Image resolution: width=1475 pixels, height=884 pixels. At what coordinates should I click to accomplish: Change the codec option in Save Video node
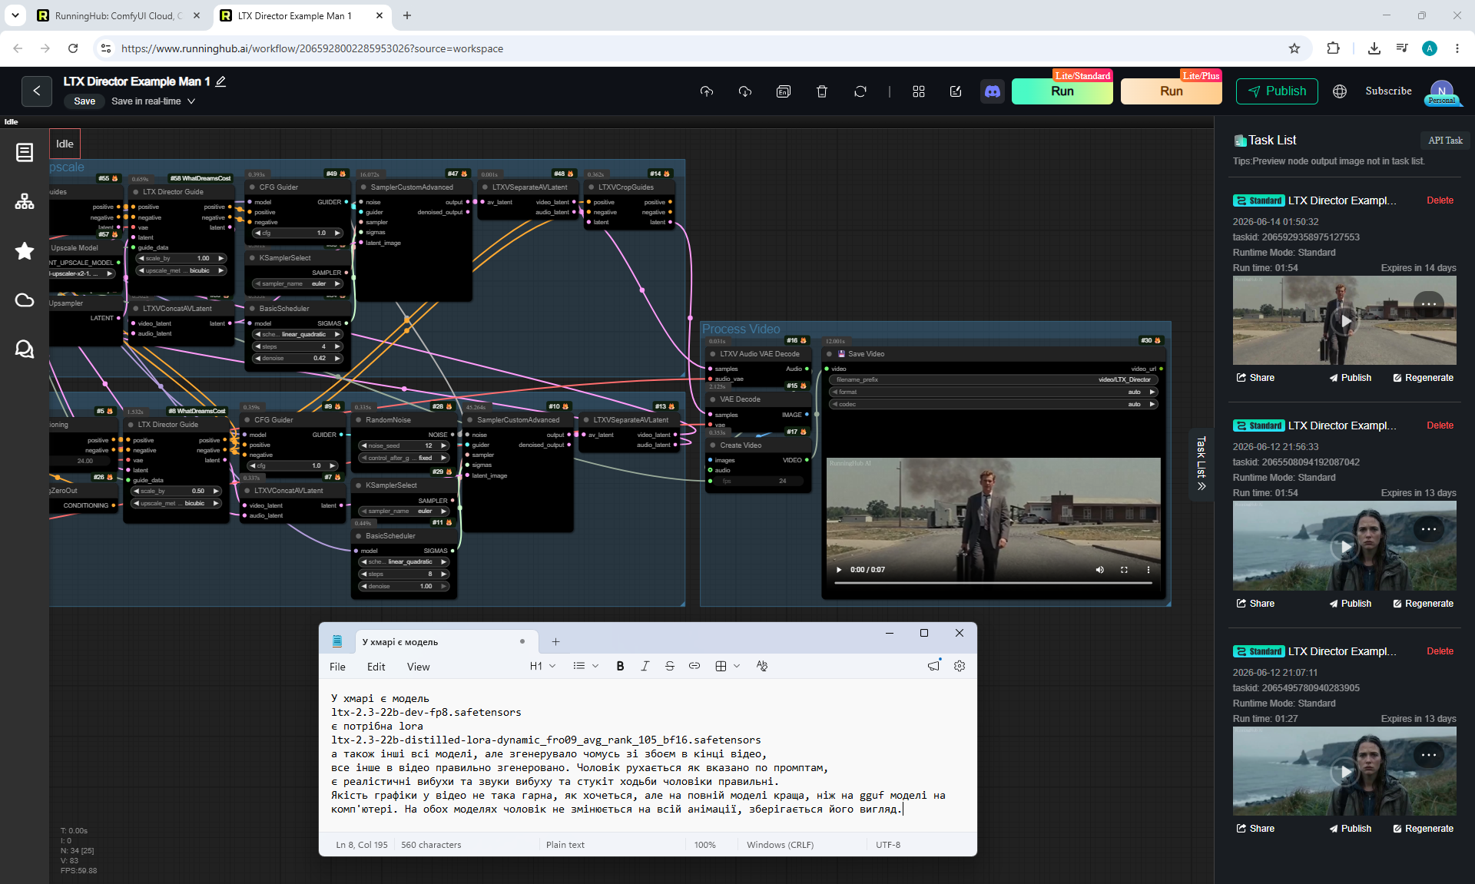[x=993, y=404]
